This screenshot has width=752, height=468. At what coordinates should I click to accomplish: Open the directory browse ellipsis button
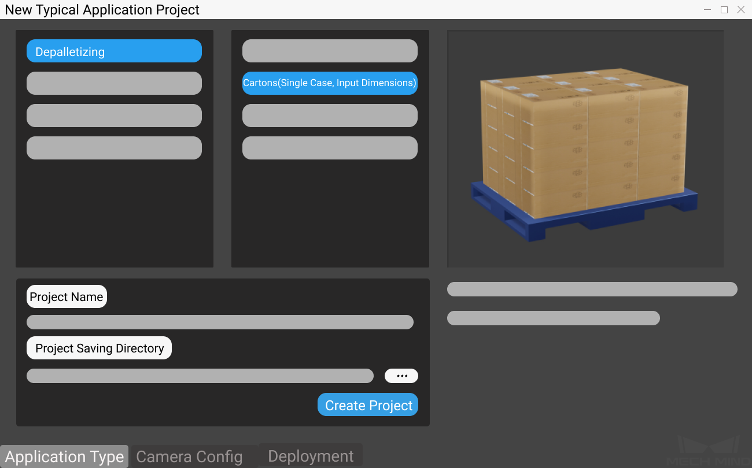point(401,376)
